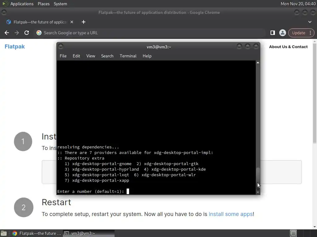Open terminal Search menu

click(107, 56)
